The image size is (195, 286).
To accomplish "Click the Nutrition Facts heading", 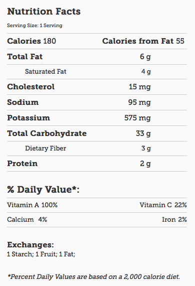I will [x=44, y=12].
